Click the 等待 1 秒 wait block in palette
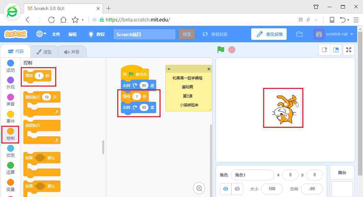The height and width of the screenshot is (197, 363). coord(28,76)
